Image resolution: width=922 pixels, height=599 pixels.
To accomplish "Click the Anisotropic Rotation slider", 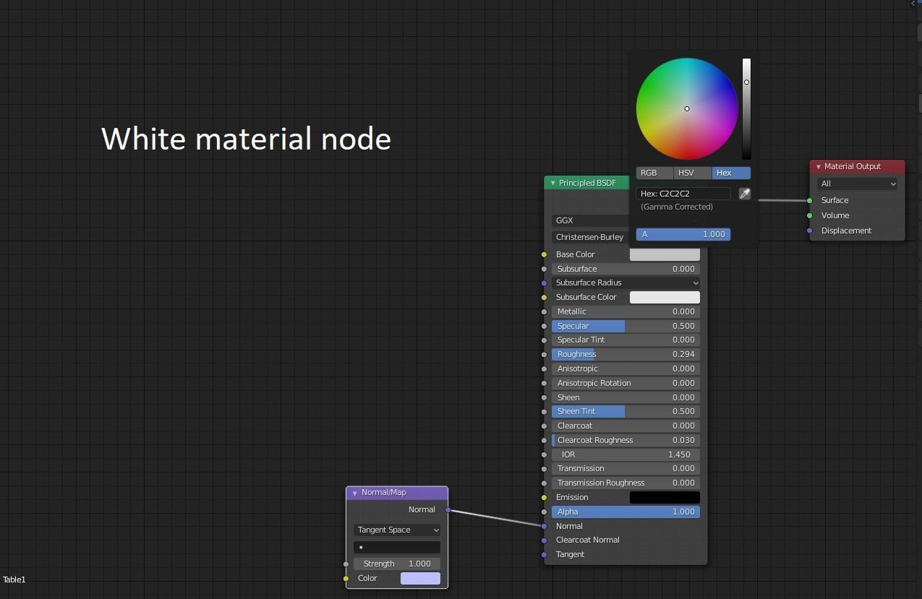I will click(x=626, y=383).
